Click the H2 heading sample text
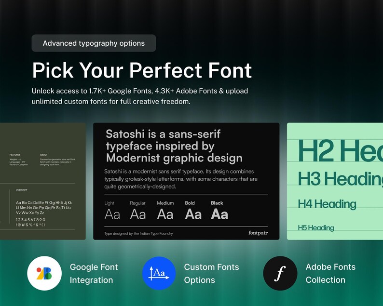 point(340,150)
